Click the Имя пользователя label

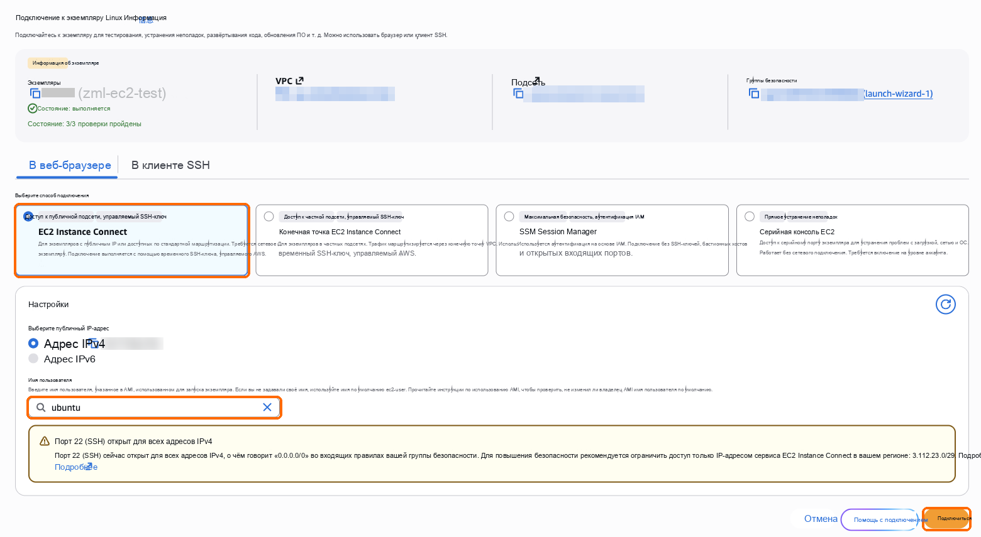point(50,380)
